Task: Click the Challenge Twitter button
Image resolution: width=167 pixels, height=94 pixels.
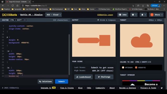Action: [104, 77]
